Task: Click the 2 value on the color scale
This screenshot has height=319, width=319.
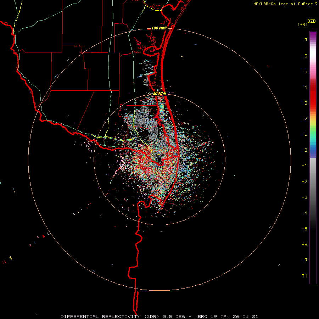Action: (306, 119)
